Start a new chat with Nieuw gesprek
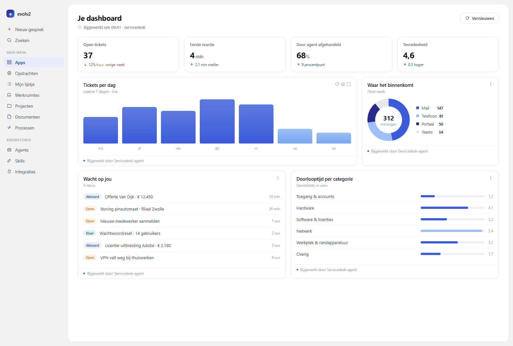The height and width of the screenshot is (346, 513). pos(34,29)
